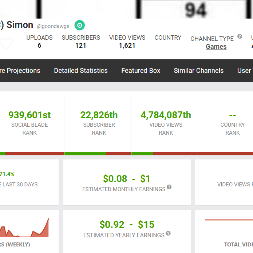
Task: Select the Future Projections tab
Action: point(20,71)
